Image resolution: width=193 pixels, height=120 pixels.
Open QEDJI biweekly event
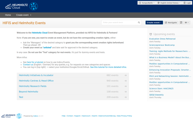pyautogui.click(x=156, y=95)
